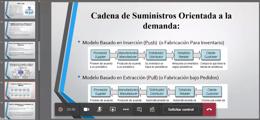Click the Push model Proveedor box

click(101, 55)
